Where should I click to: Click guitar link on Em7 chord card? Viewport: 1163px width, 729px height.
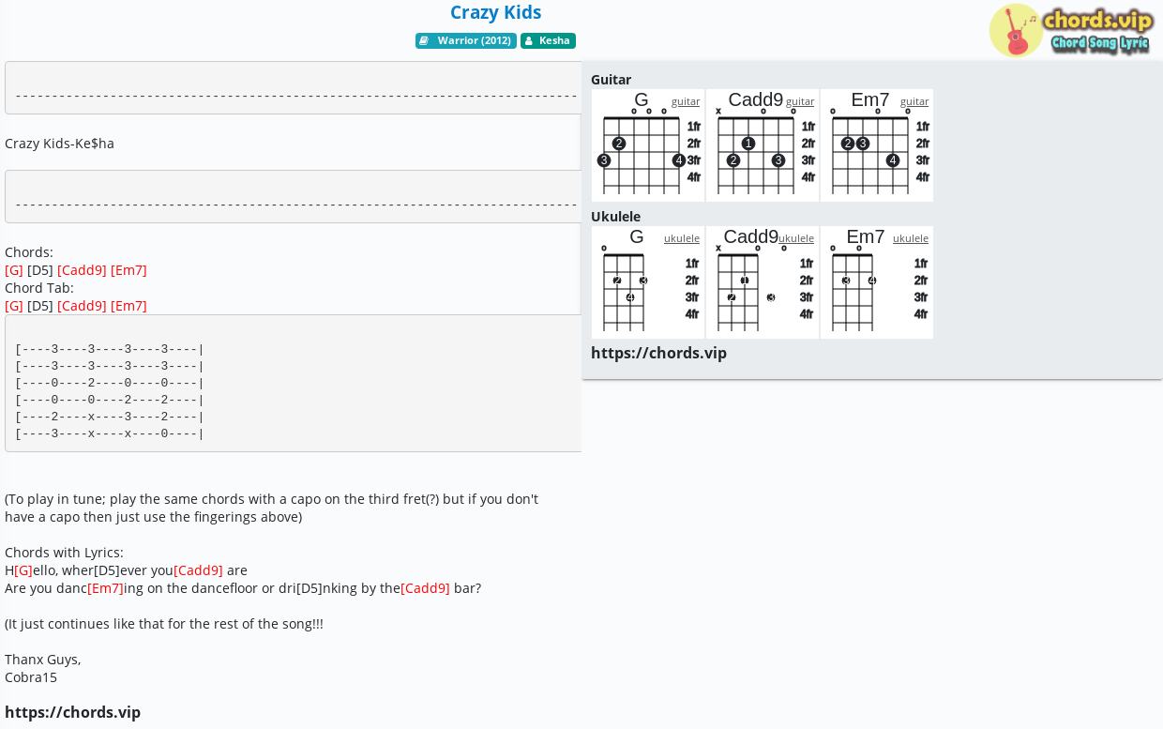click(914, 101)
